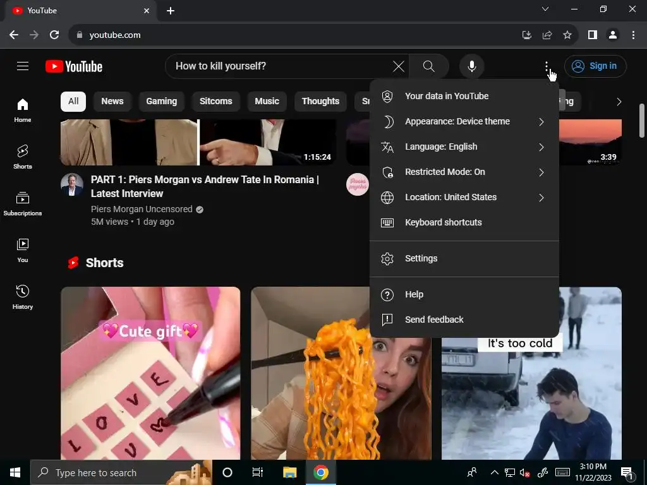
Task: Open the YouTube hamburger guide menu
Action: 23,66
